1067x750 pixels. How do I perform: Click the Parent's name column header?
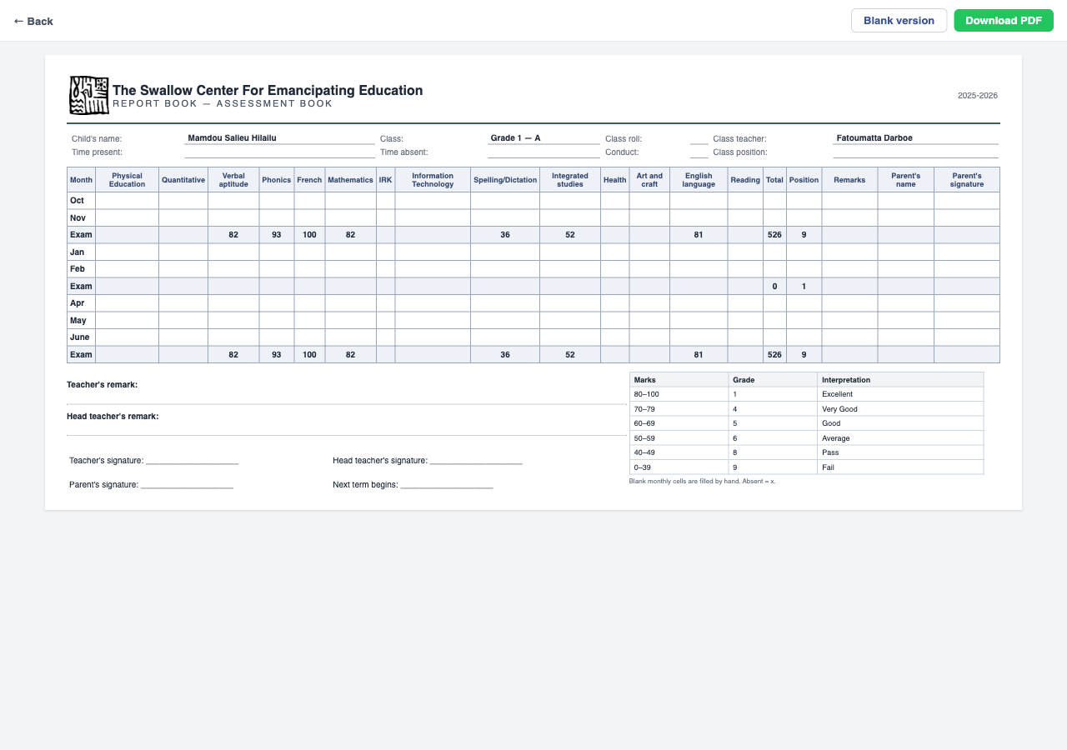click(906, 180)
